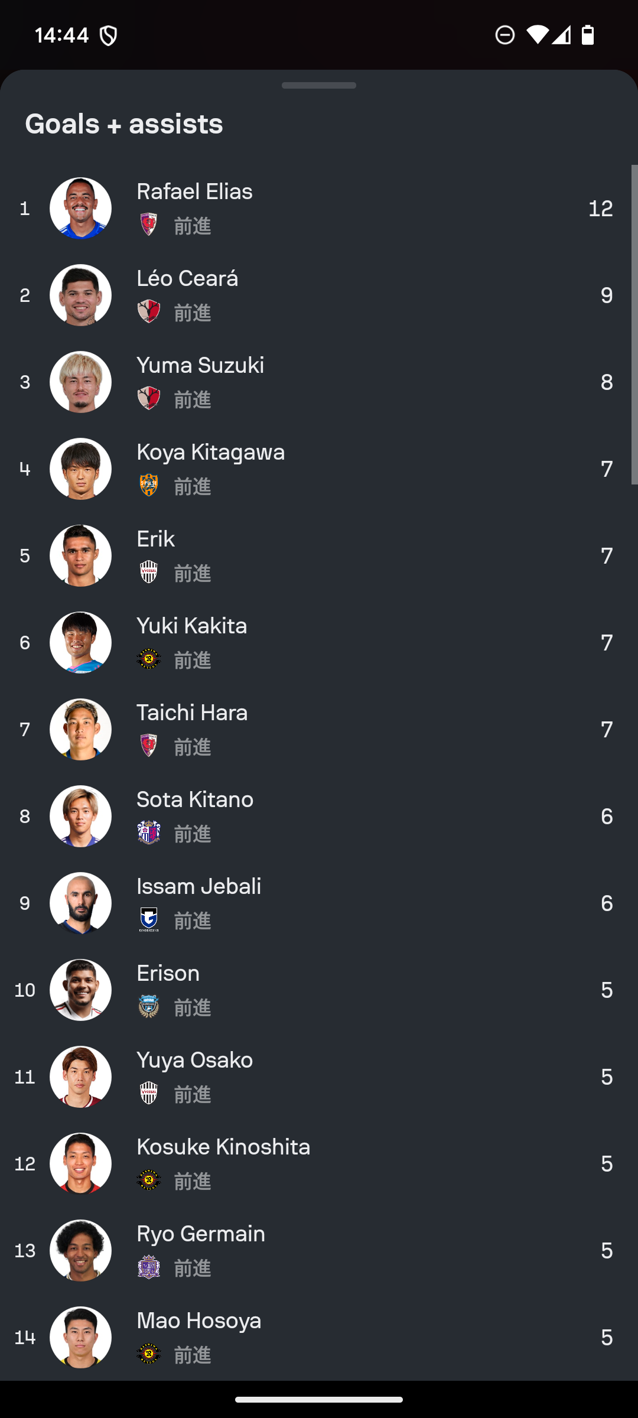Screen dimensions: 638x1418
Task: Select Kosuke Kinoshita's row
Action: [x=319, y=1164]
